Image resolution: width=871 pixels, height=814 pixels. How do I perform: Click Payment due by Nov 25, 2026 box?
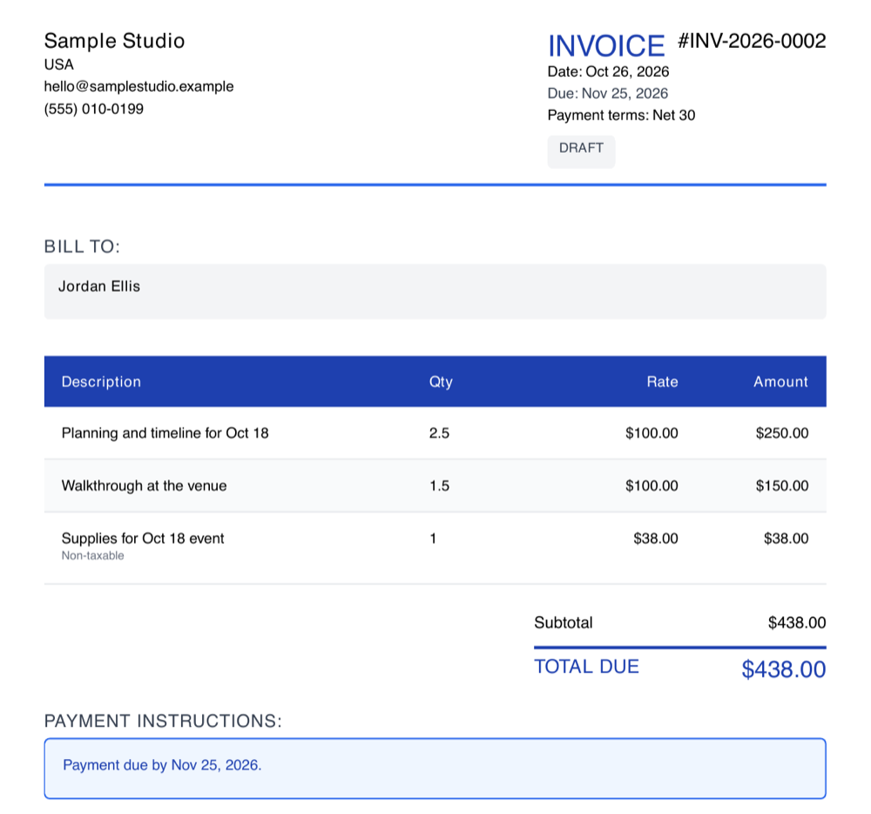pos(435,769)
